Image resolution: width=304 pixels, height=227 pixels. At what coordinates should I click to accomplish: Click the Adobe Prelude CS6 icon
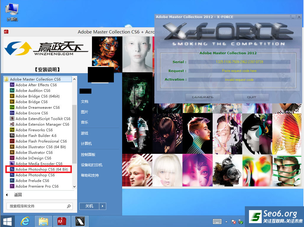(12, 180)
